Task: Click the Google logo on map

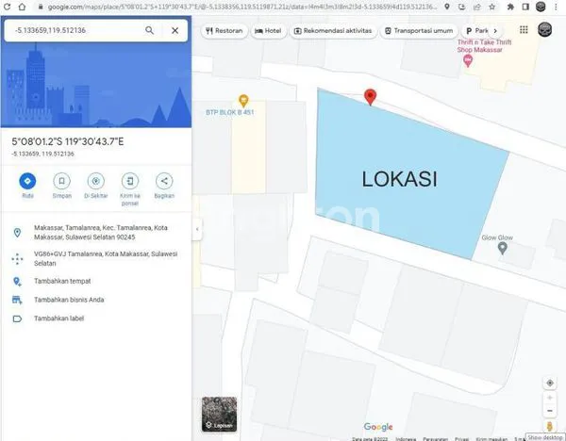Action: (378, 427)
